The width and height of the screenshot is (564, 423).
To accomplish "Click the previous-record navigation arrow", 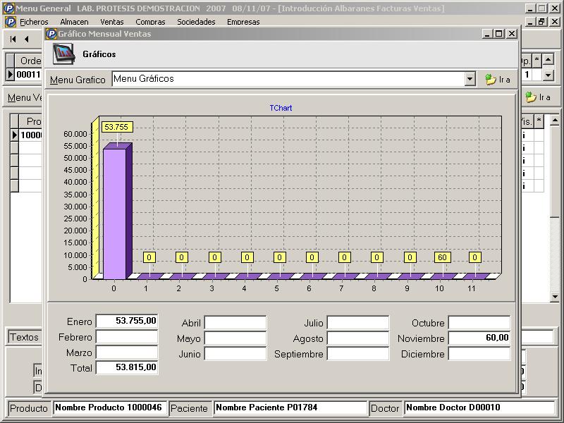I will coord(27,39).
